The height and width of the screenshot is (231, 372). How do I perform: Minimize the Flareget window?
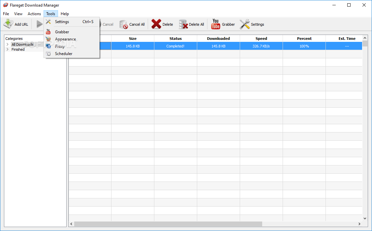334,5
